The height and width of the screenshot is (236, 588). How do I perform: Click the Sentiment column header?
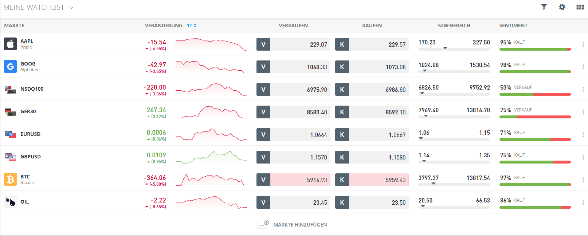(x=513, y=25)
